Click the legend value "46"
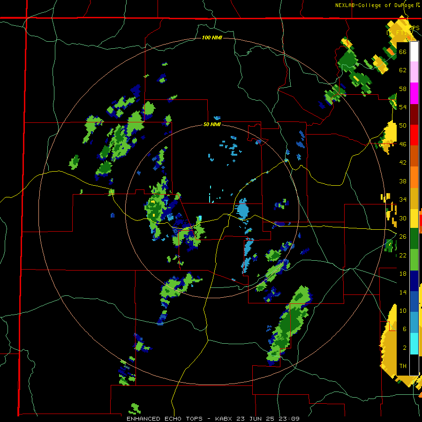422x422 pixels. (403, 144)
